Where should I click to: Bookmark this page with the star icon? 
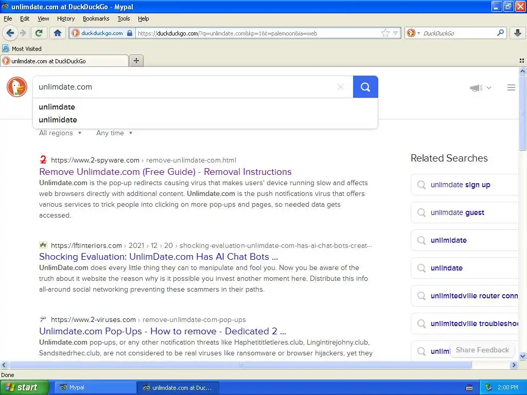click(x=385, y=33)
